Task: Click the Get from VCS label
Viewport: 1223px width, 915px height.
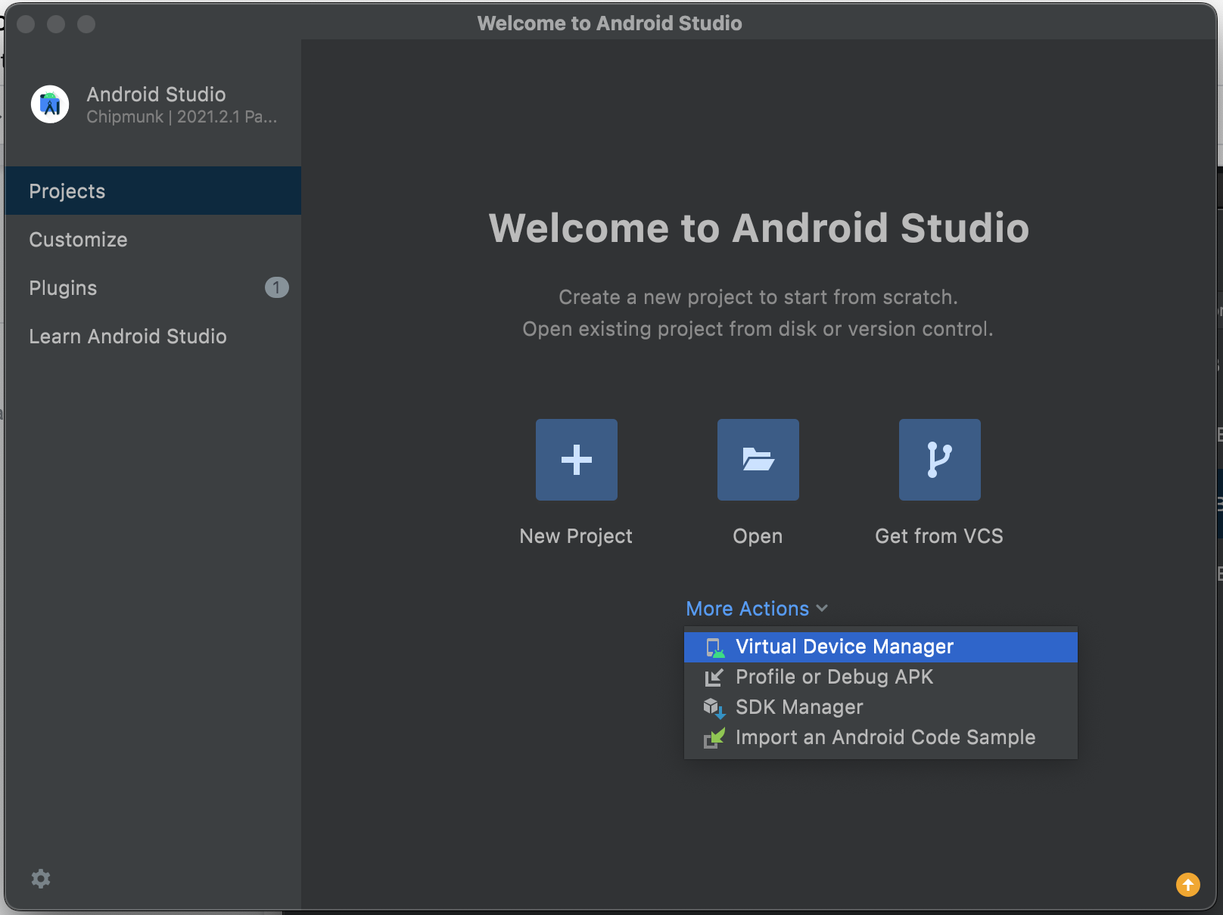Action: [x=939, y=536]
